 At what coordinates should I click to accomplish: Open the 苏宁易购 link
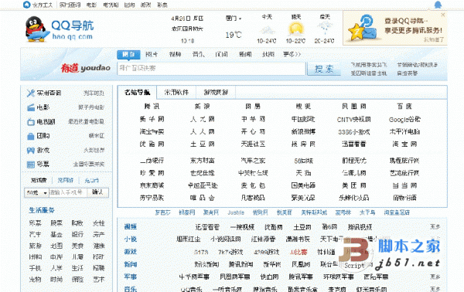point(152,198)
